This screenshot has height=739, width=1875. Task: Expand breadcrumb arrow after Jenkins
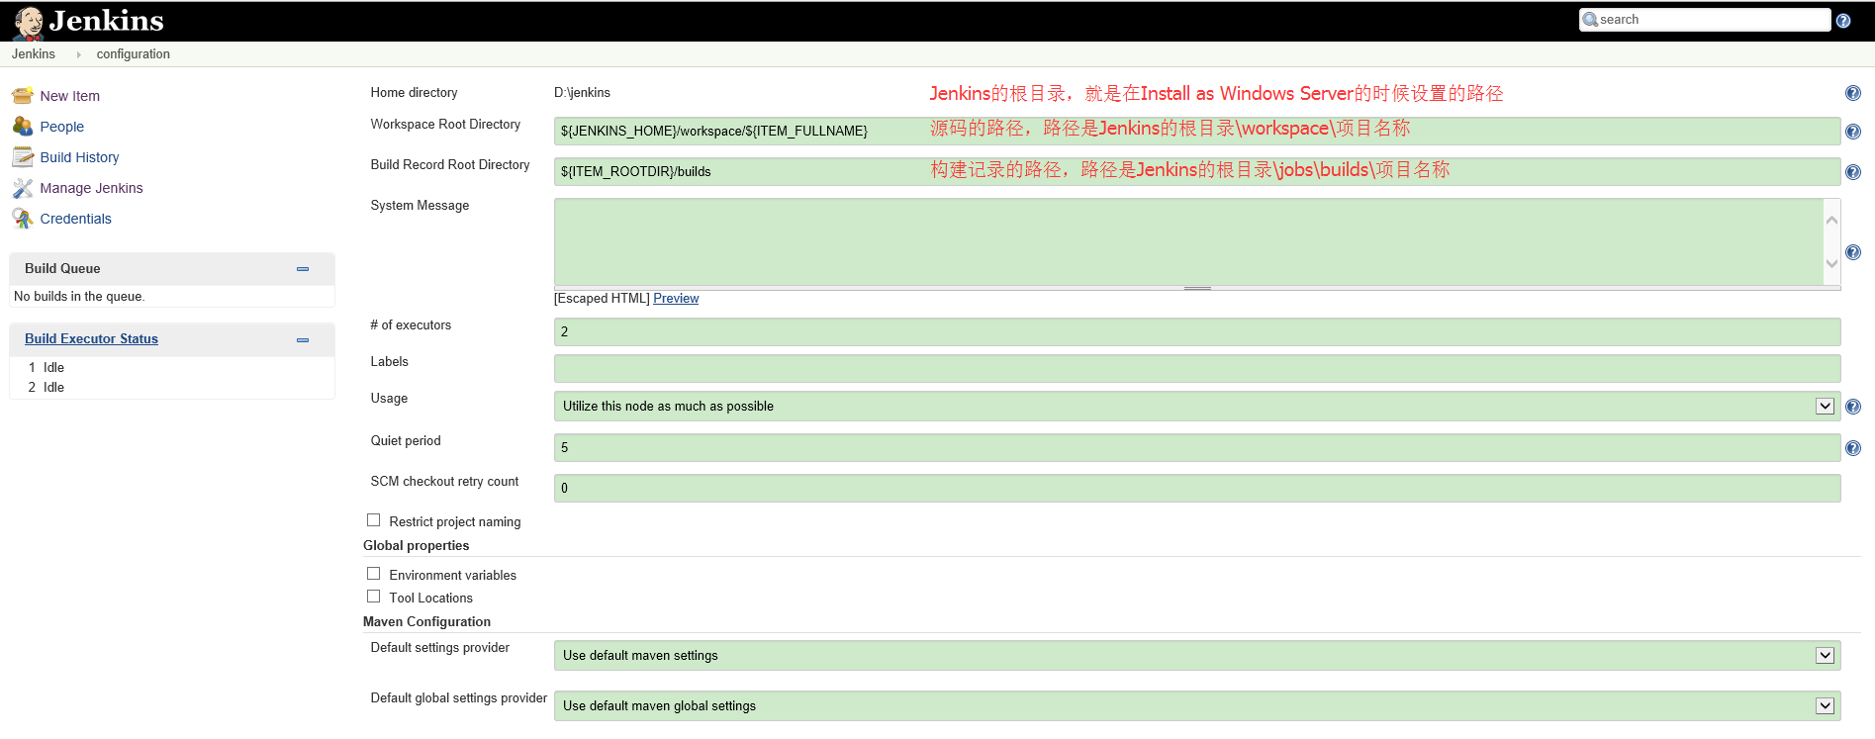[x=78, y=55]
